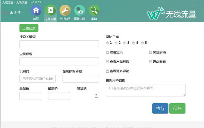Select radio option 1 under 货比三家
This screenshot has width=204, height=128.
click(x=107, y=43)
